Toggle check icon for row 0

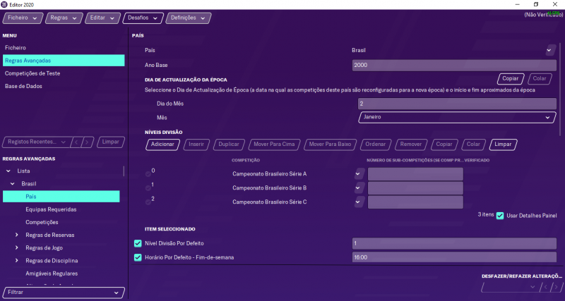click(x=148, y=174)
